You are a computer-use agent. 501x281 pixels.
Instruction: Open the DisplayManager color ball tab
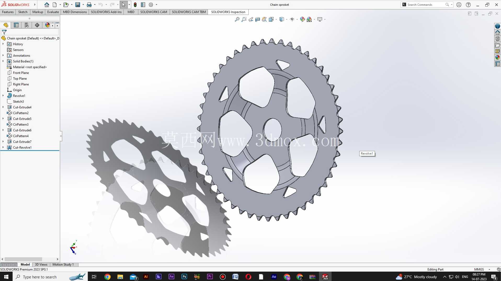[x=47, y=25]
